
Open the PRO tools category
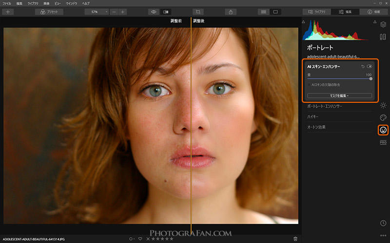[383, 142]
